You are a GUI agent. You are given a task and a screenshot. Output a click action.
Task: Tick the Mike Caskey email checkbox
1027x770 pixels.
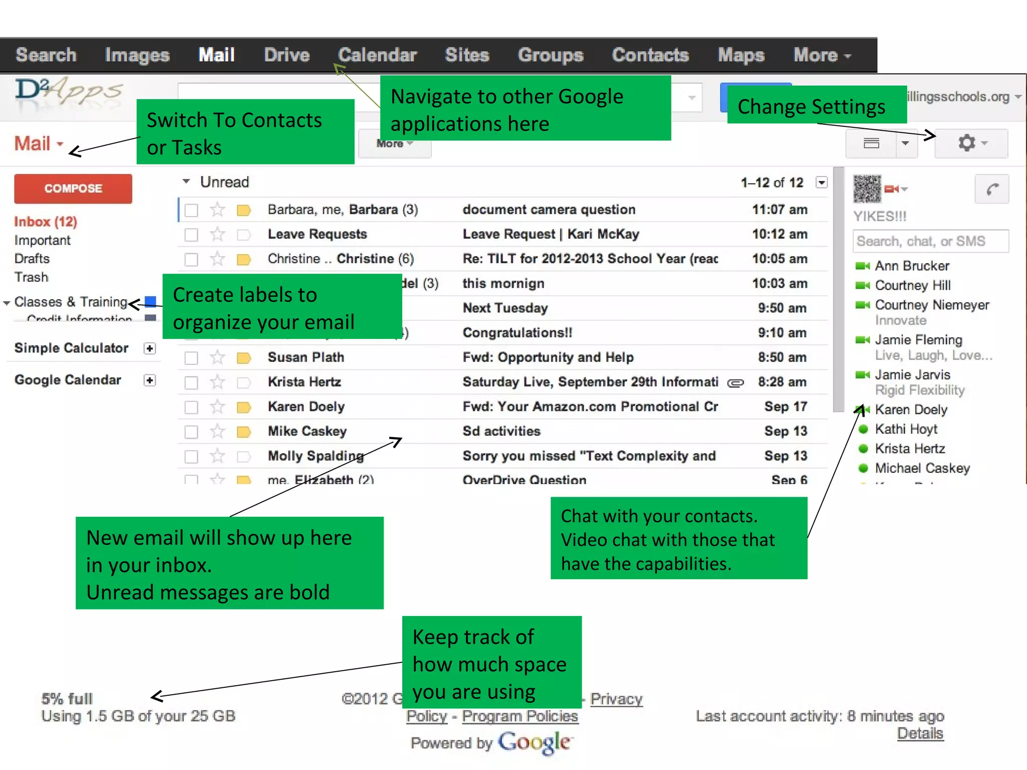point(191,432)
